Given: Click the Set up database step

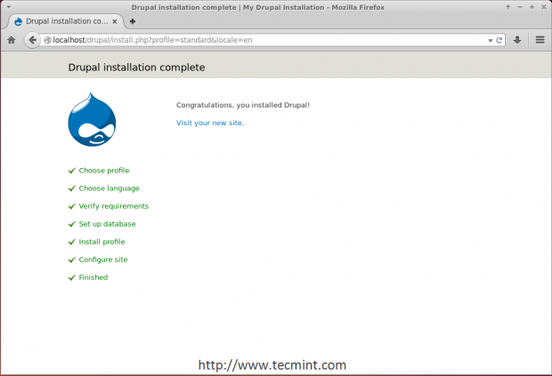Looking at the screenshot, I should pyautogui.click(x=107, y=224).
